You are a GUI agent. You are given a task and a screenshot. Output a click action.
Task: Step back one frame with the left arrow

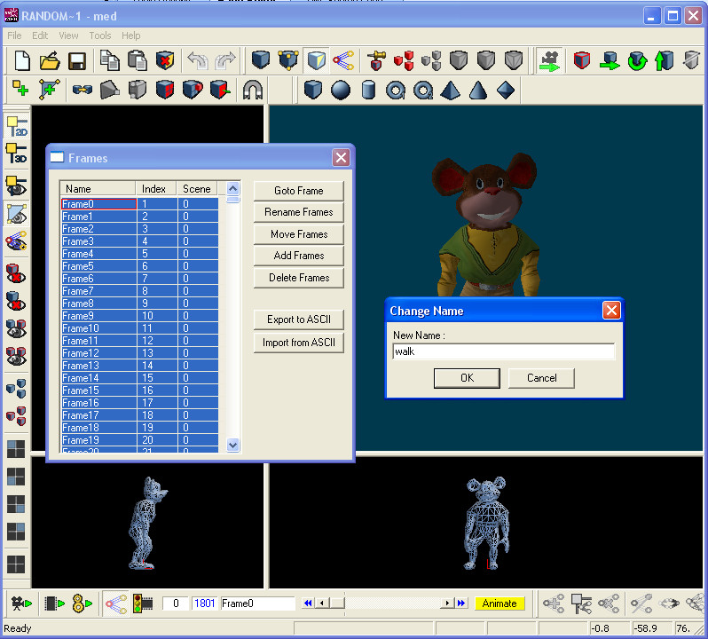coord(322,603)
